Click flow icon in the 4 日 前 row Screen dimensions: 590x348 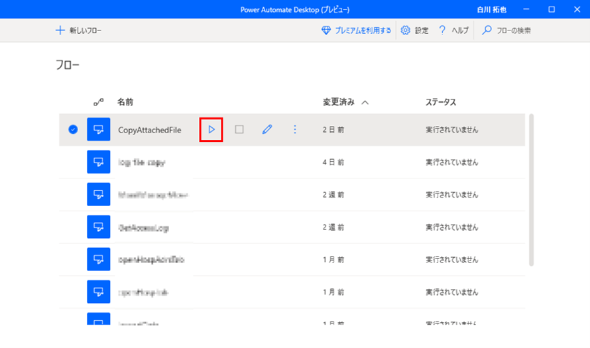pyautogui.click(x=99, y=162)
